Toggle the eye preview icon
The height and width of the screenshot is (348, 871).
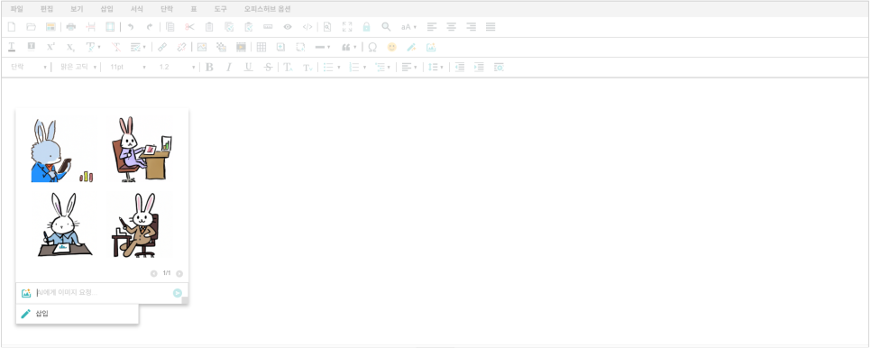[x=288, y=27]
